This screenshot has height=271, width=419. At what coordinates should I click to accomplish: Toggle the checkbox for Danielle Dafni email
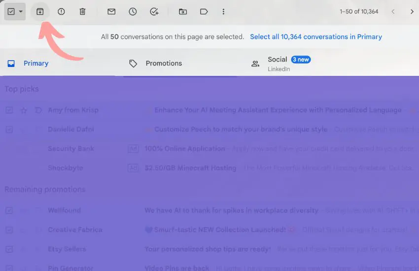[x=9, y=130]
